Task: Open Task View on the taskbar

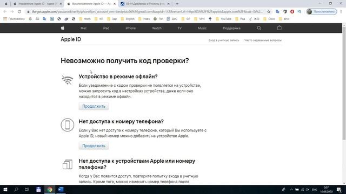Action: (27, 189)
